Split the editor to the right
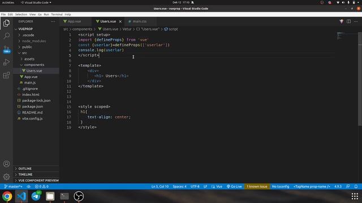362x203 pixels. 348,21
